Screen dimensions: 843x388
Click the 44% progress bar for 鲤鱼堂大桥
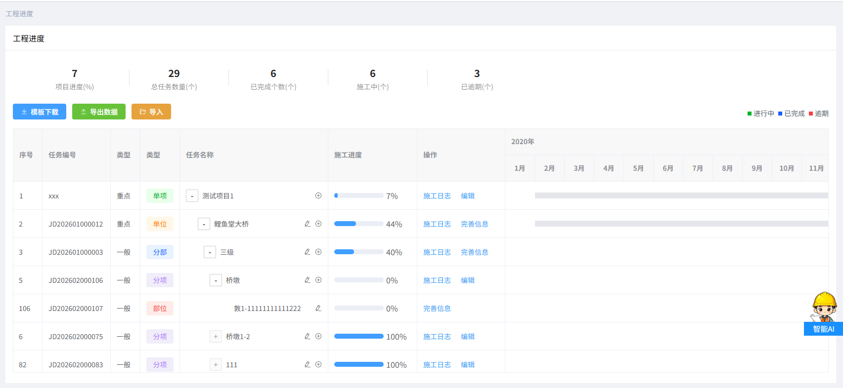[358, 224]
